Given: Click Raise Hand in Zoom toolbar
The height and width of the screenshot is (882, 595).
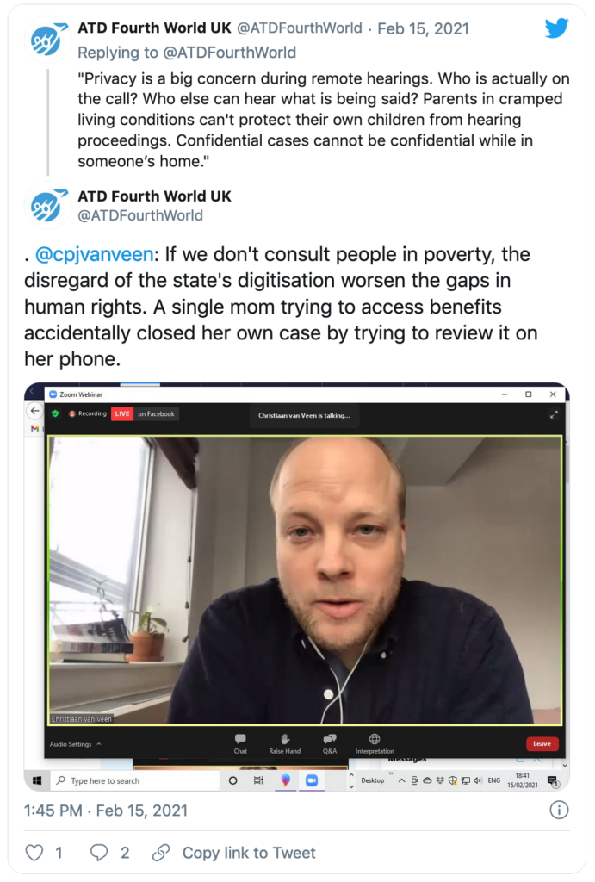Looking at the screenshot, I should tap(284, 743).
